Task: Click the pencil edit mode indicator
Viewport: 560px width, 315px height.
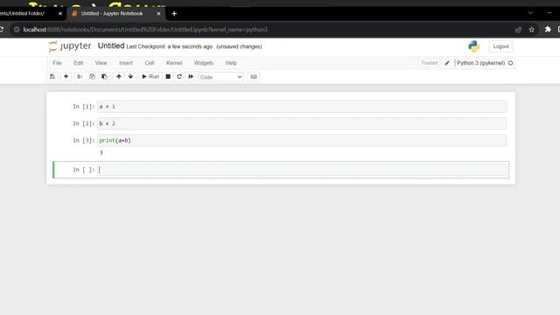Action: [x=447, y=63]
